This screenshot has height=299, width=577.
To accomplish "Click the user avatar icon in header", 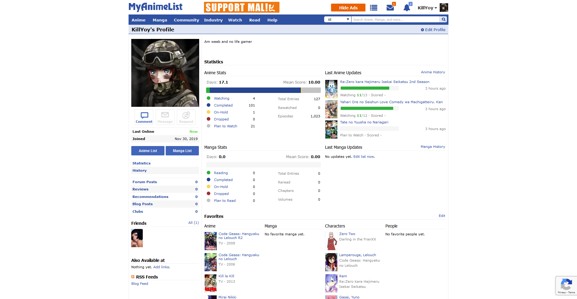I will click(444, 8).
